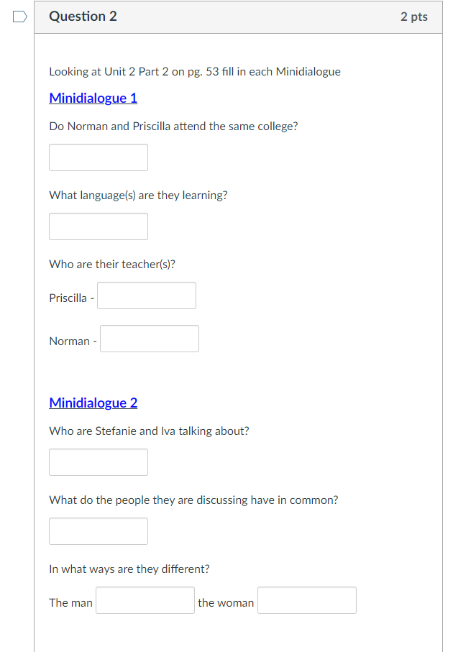The width and height of the screenshot is (453, 652).
Task: Focus the 'have in common' answer field
Action: click(99, 531)
